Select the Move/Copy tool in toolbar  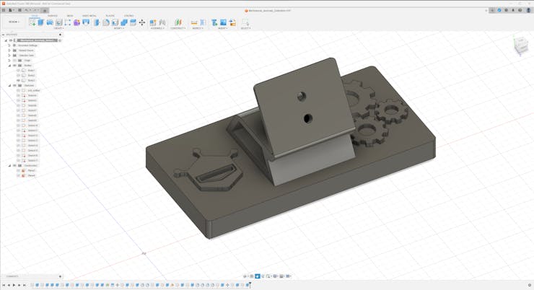141,22
